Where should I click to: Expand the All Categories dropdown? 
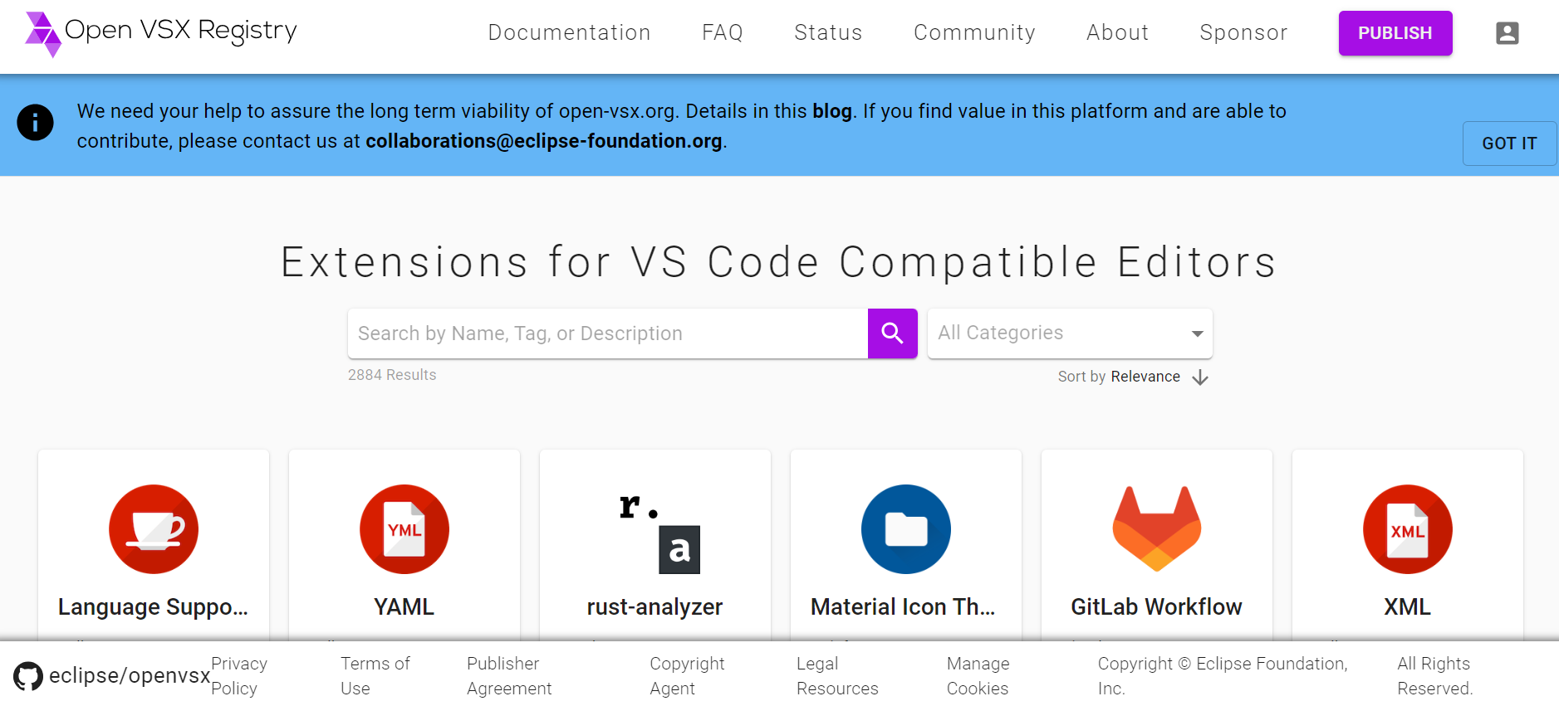point(1070,333)
